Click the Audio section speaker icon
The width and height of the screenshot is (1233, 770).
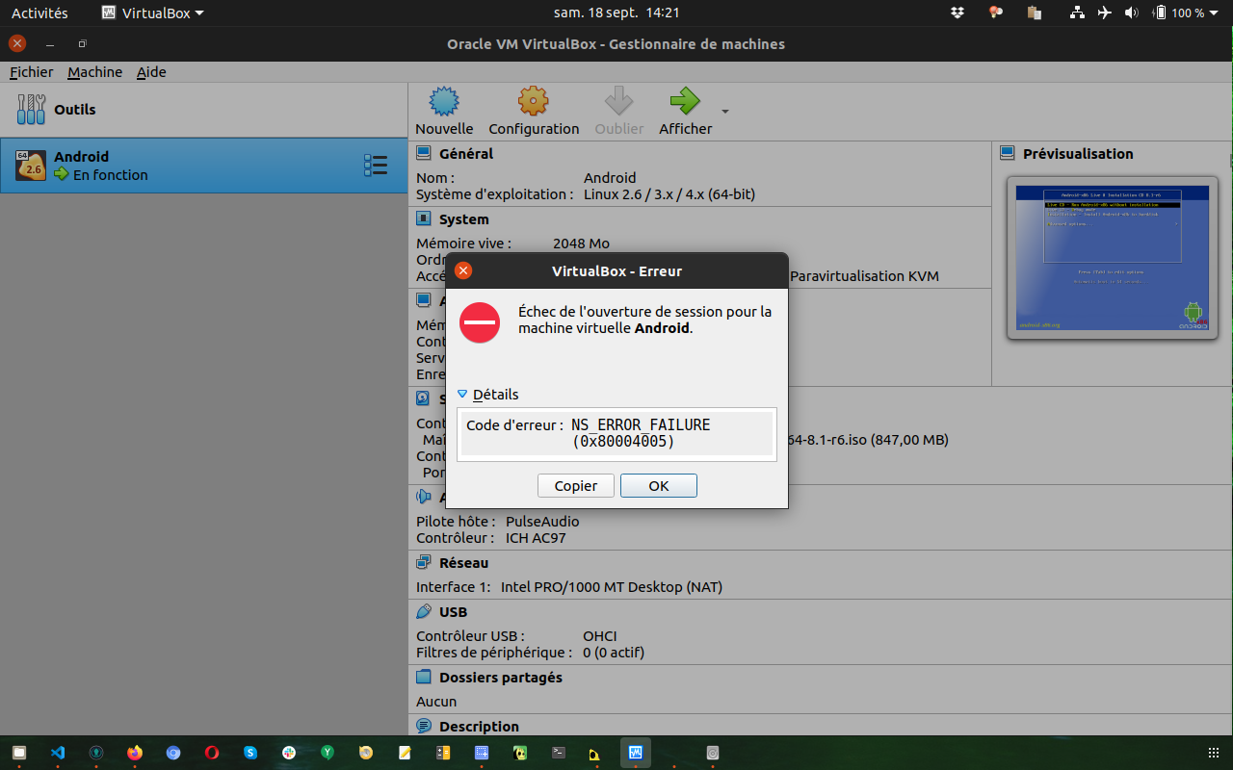[x=423, y=497]
